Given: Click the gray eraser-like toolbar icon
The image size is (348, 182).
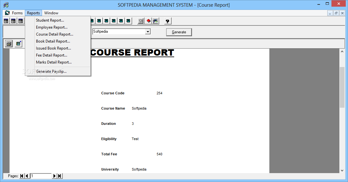Looking at the screenshot, I should [141, 21].
